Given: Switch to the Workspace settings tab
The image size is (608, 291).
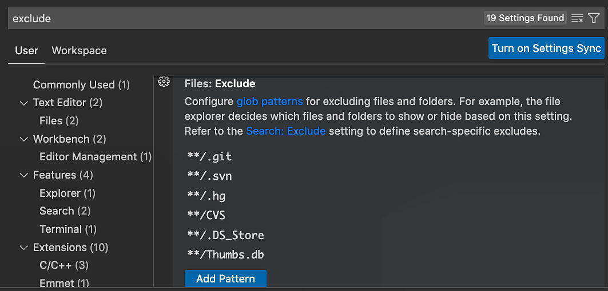Looking at the screenshot, I should click(x=79, y=50).
